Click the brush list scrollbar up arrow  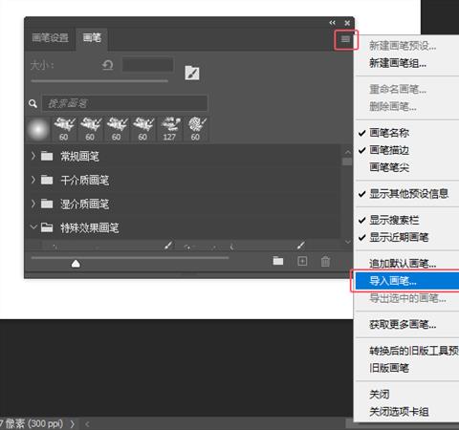[347, 152]
